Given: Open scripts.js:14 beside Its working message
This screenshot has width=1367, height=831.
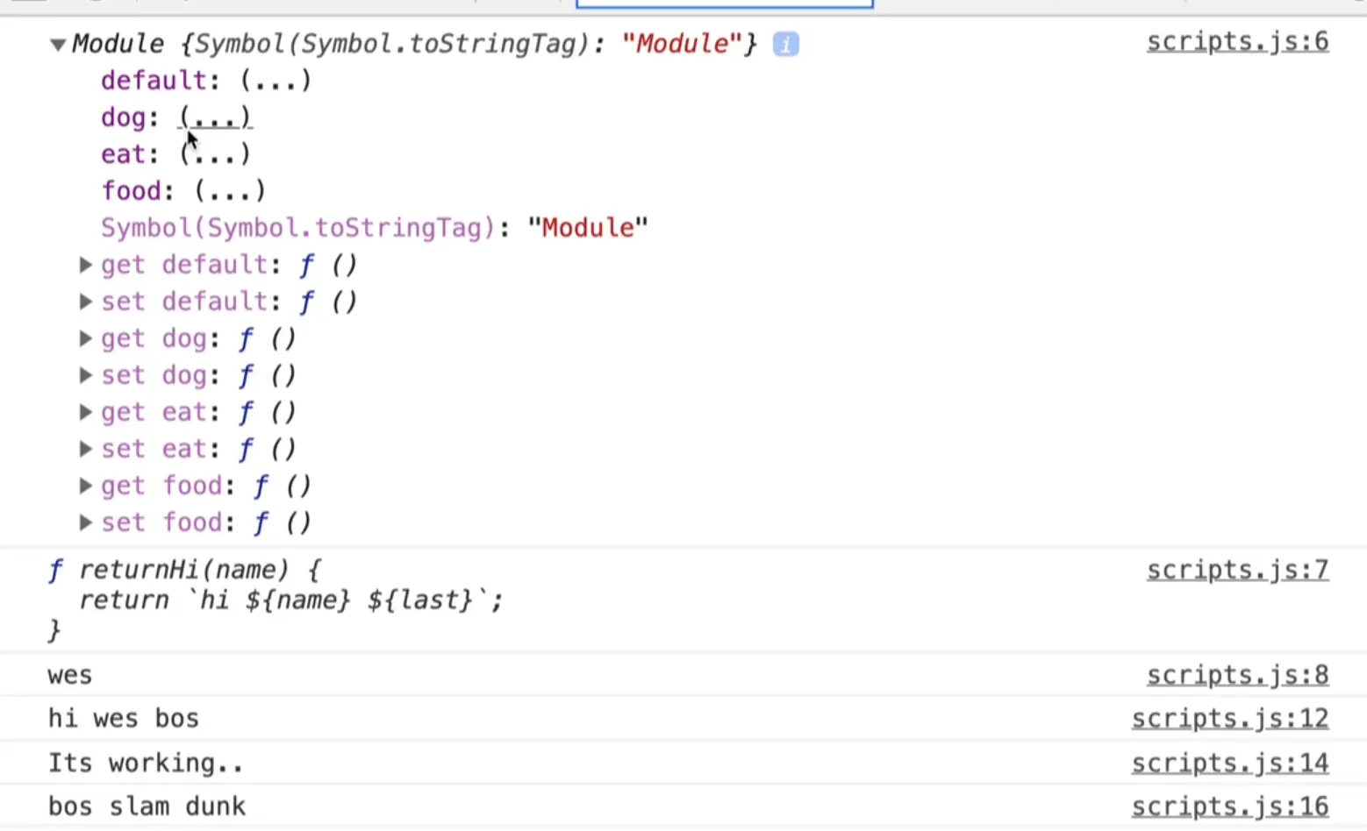Looking at the screenshot, I should coord(1230,762).
